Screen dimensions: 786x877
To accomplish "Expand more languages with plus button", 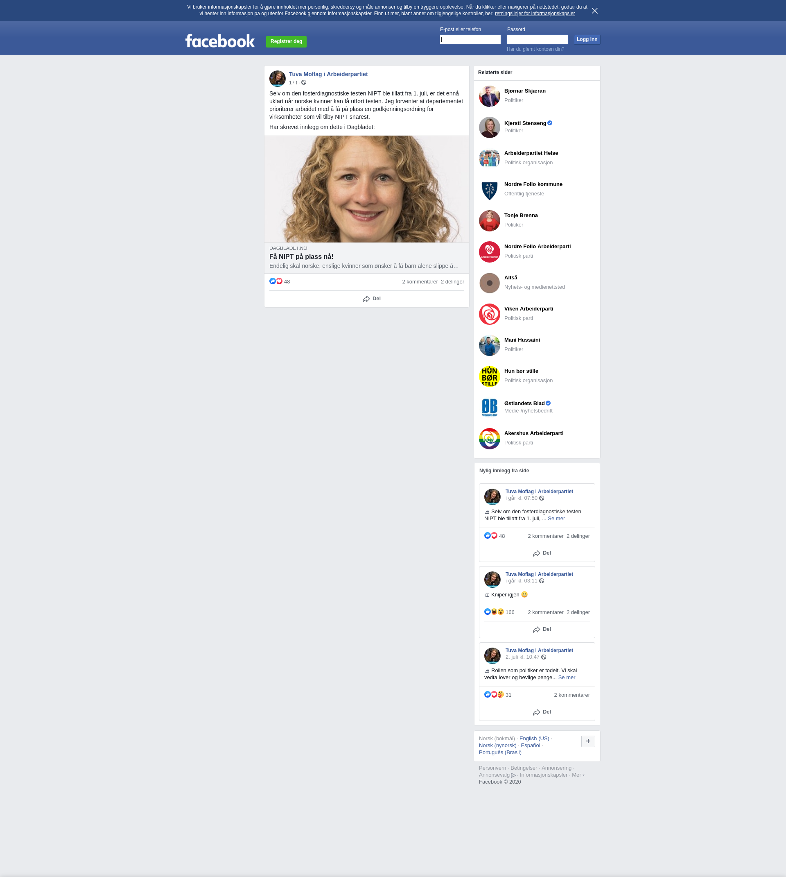I will coord(588,741).
